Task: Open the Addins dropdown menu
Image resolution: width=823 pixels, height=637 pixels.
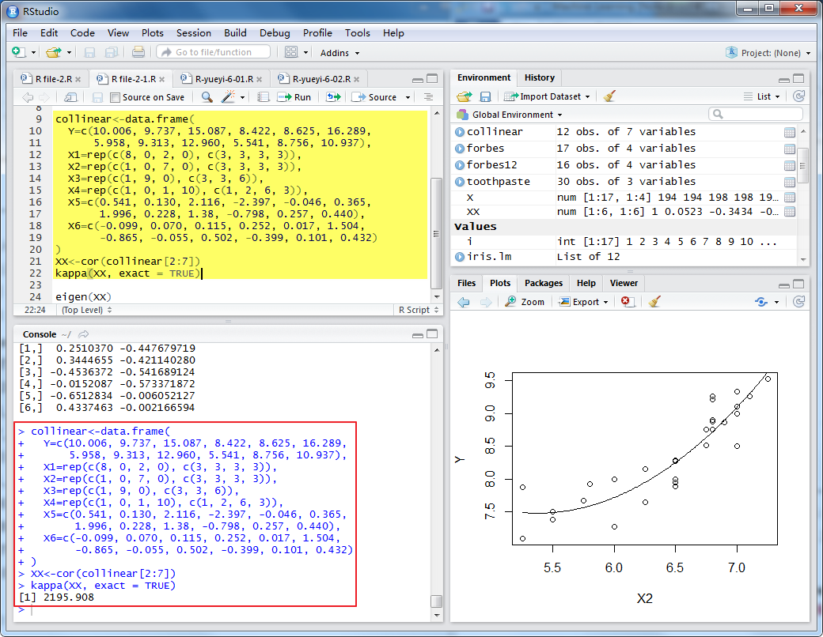Action: [x=339, y=52]
